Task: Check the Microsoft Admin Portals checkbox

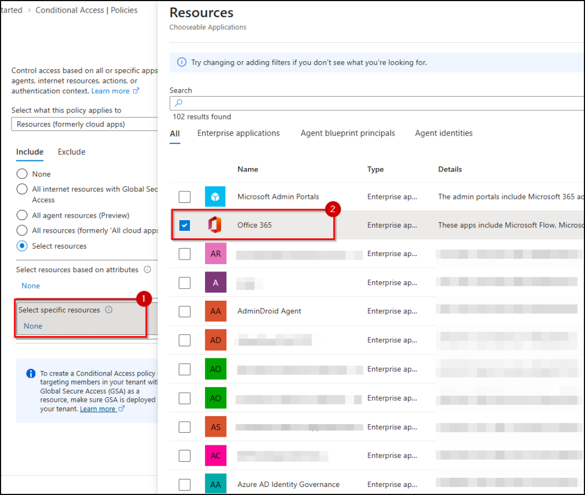Action: click(185, 197)
